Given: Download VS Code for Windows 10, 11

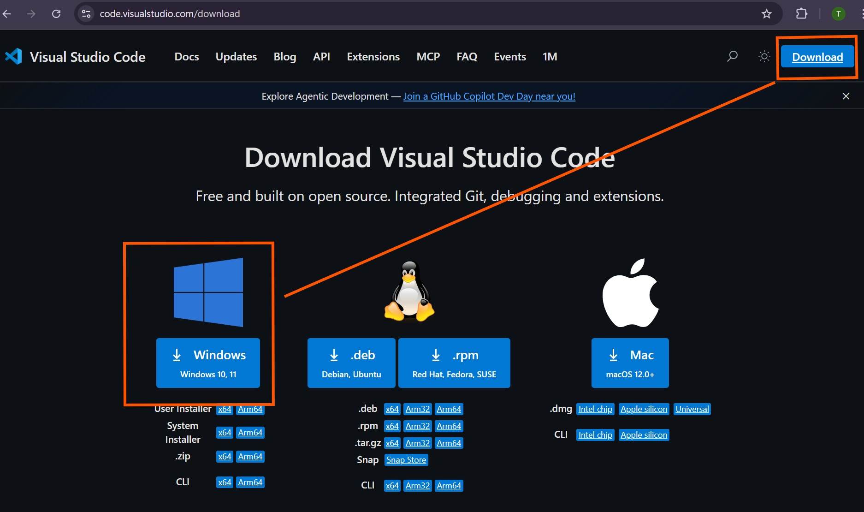Looking at the screenshot, I should (x=208, y=363).
